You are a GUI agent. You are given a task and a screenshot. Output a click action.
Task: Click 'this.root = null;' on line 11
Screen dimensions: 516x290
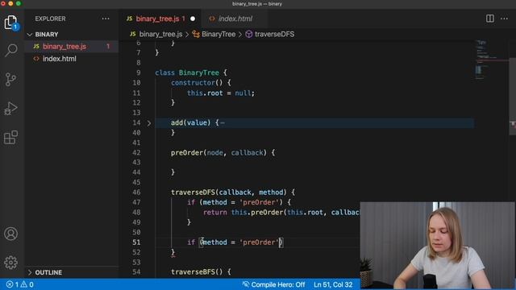(220, 93)
